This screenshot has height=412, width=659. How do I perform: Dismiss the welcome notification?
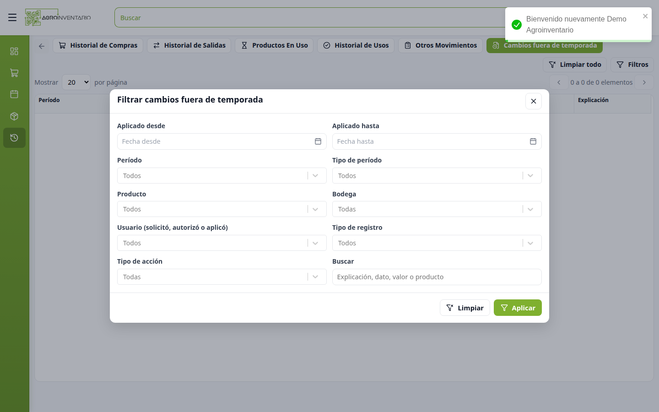pos(645,16)
